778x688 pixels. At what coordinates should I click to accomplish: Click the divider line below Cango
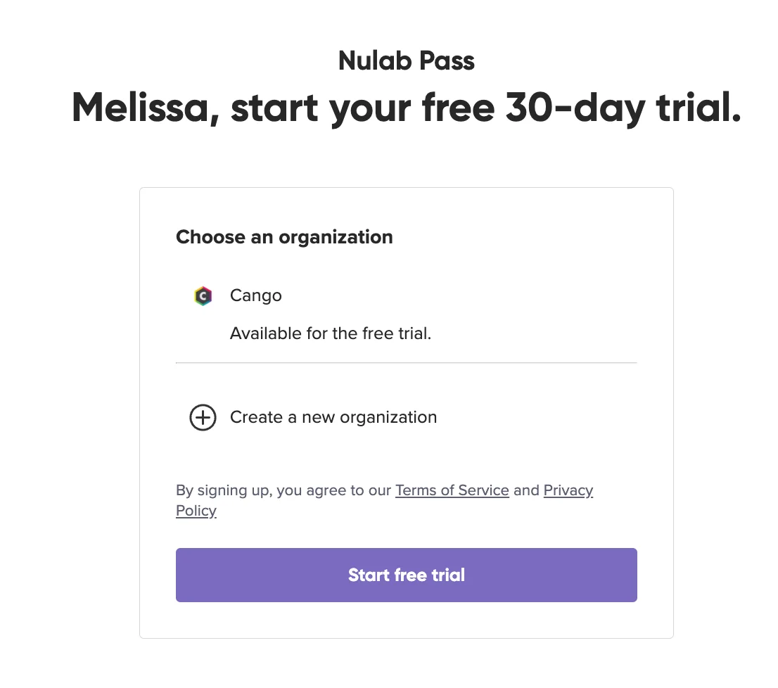(407, 362)
